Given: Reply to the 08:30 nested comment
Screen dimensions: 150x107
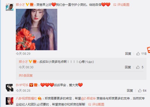Looking at the screenshot, I should click(x=128, y=67).
